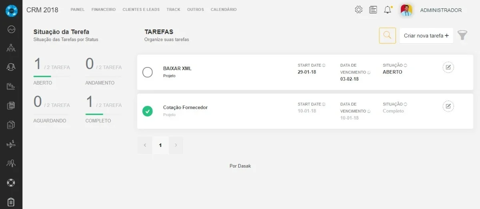Open the clipboard tasks sidebar icon
The image size is (480, 209).
tap(11, 202)
